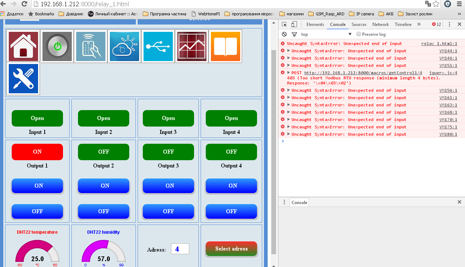Toggle device mode icon in DevTools
The image size is (465, 267).
click(x=294, y=25)
